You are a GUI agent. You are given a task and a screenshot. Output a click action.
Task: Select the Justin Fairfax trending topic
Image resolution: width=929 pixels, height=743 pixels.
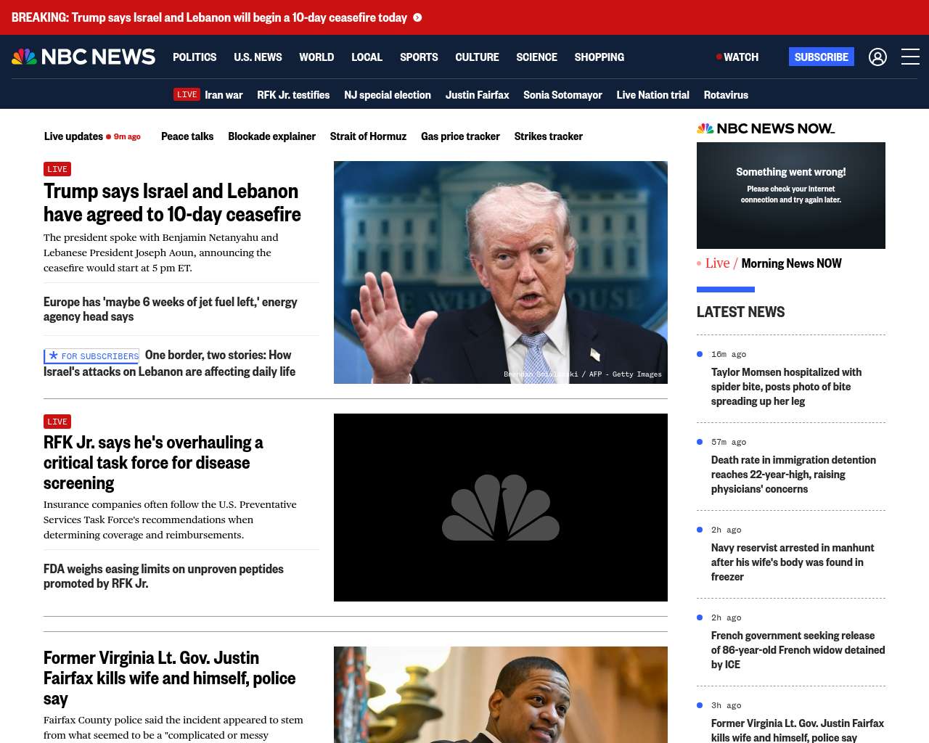point(477,94)
